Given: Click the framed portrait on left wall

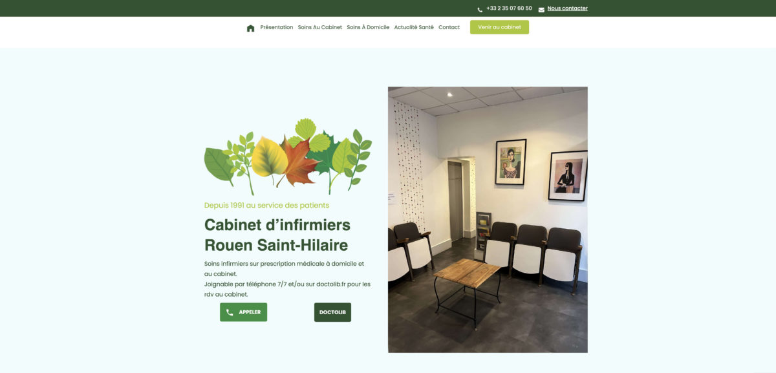Looking at the screenshot, I should (x=511, y=162).
